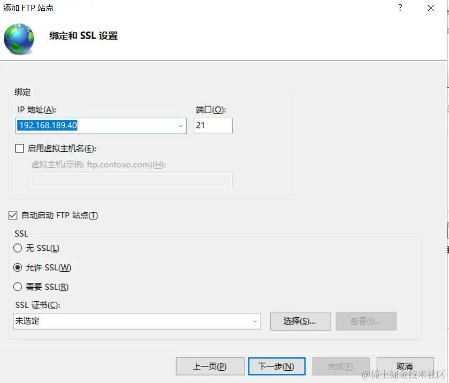Select the 允许 SSL radio button
The height and width of the screenshot is (383, 449).
coord(18,267)
